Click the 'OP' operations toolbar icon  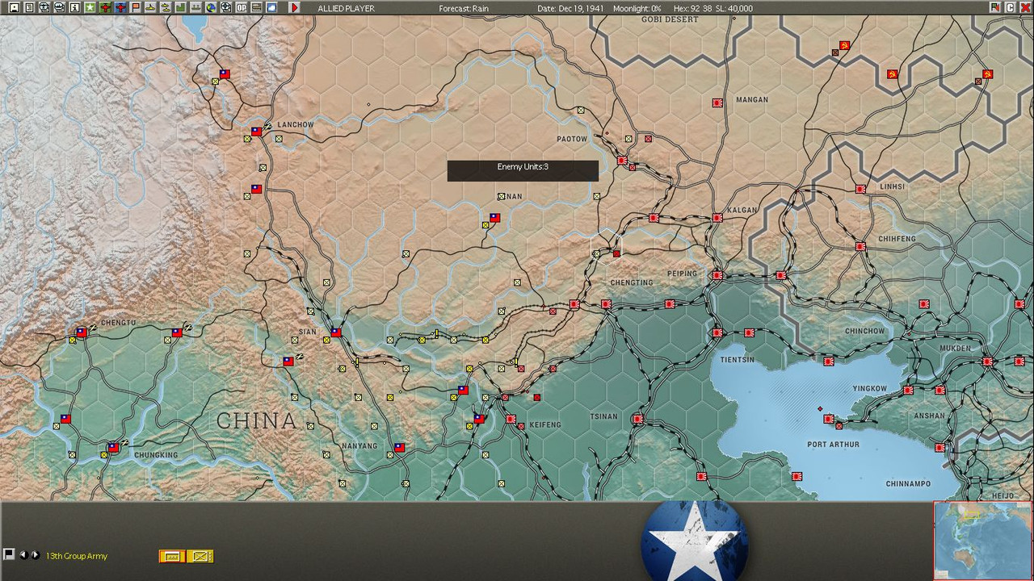tap(241, 7)
